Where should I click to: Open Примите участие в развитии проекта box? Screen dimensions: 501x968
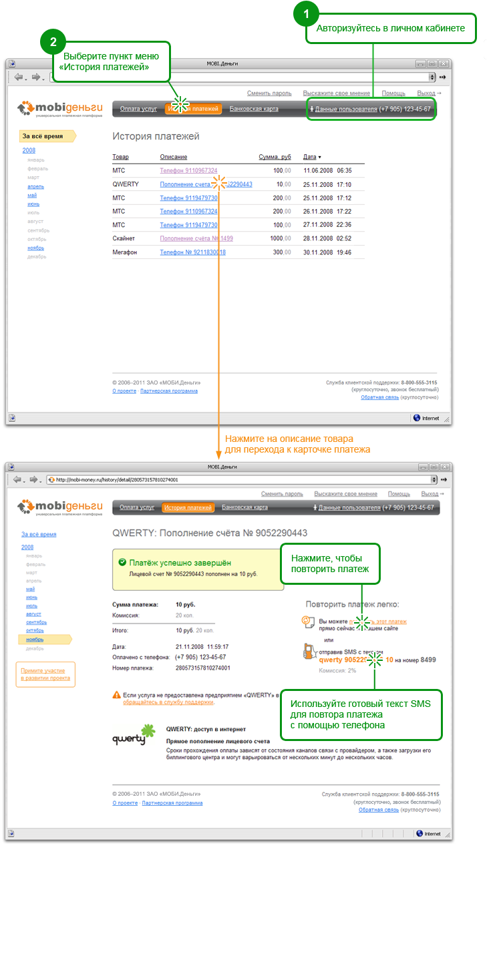coord(45,674)
